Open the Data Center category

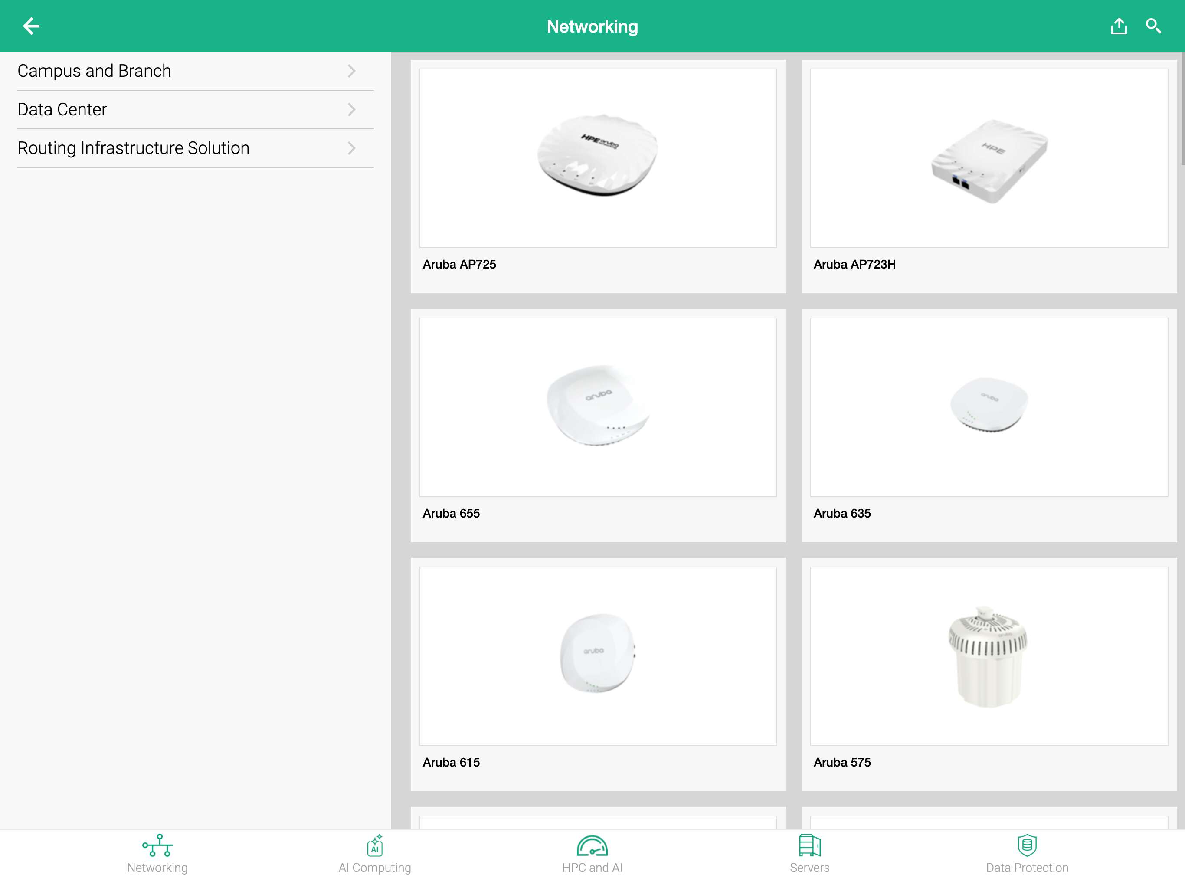pyautogui.click(x=196, y=109)
